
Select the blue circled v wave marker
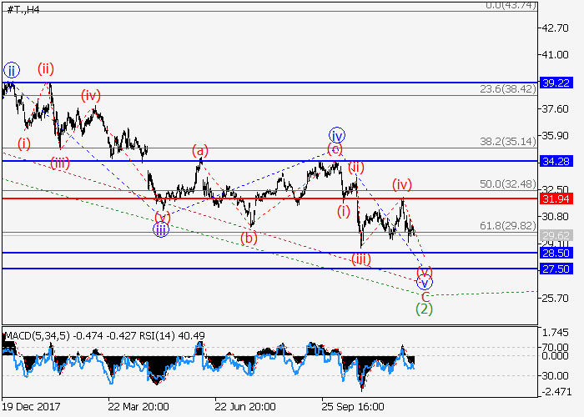click(425, 284)
